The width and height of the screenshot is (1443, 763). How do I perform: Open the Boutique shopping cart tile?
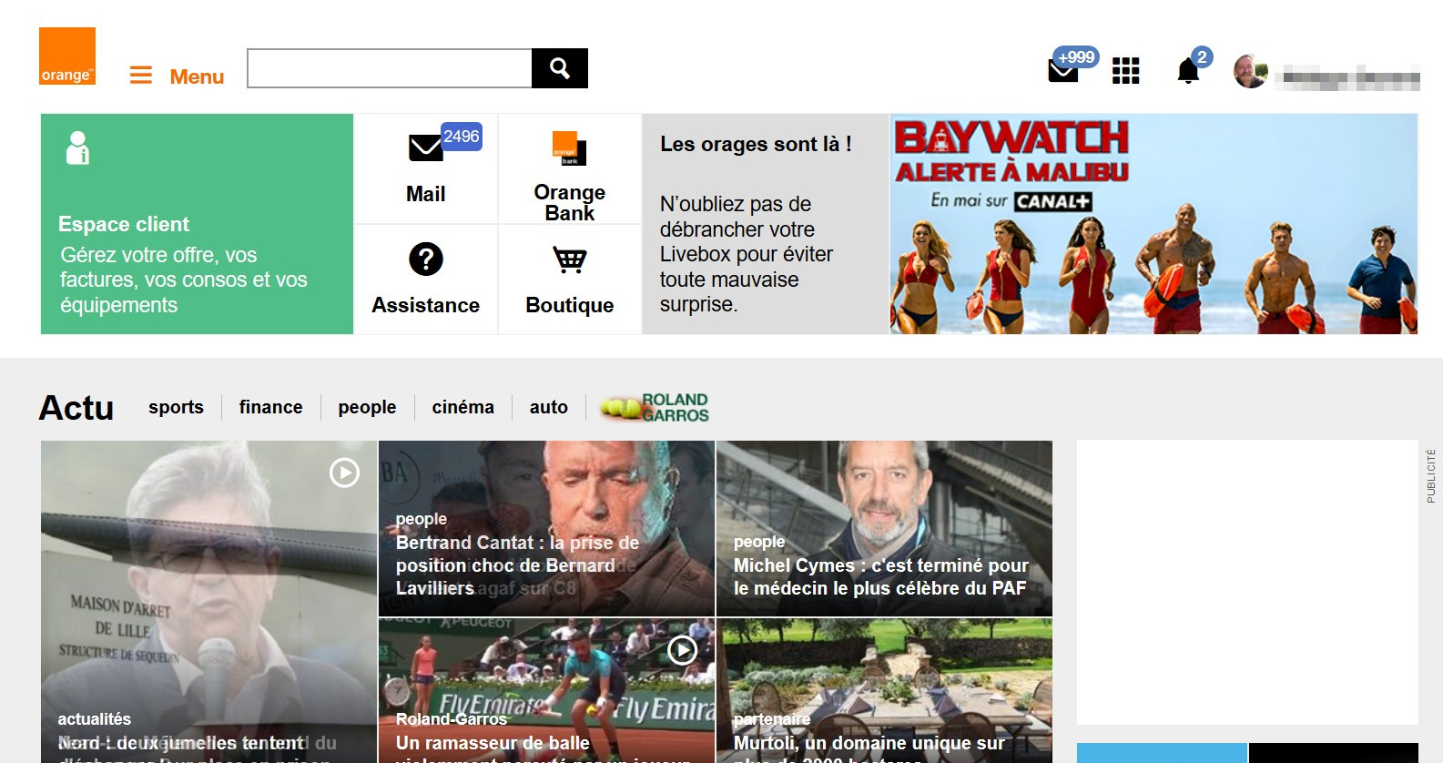(570, 280)
